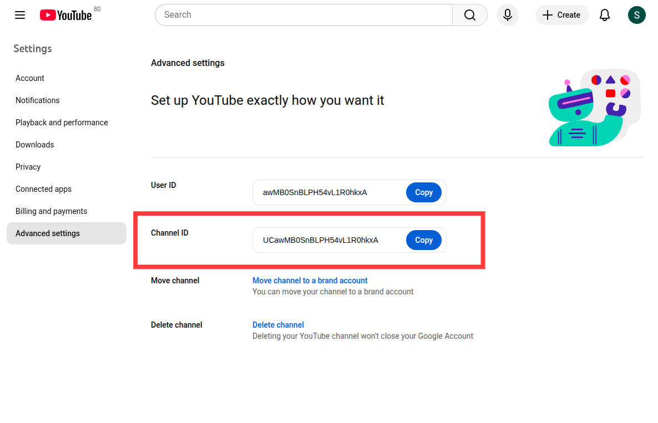Open Playback and performance settings

point(62,123)
